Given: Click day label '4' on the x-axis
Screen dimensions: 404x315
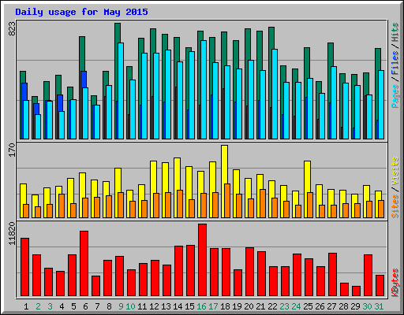Looking at the screenshot, I should pos(62,306).
